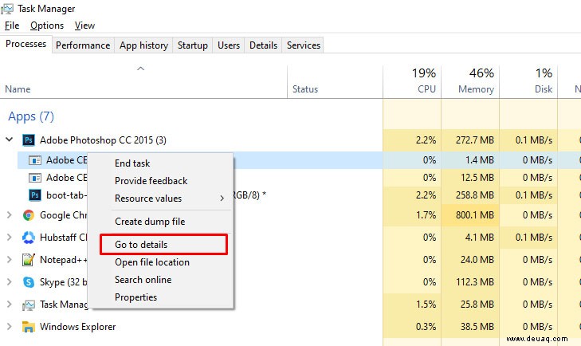Open the File menu

coord(12,26)
